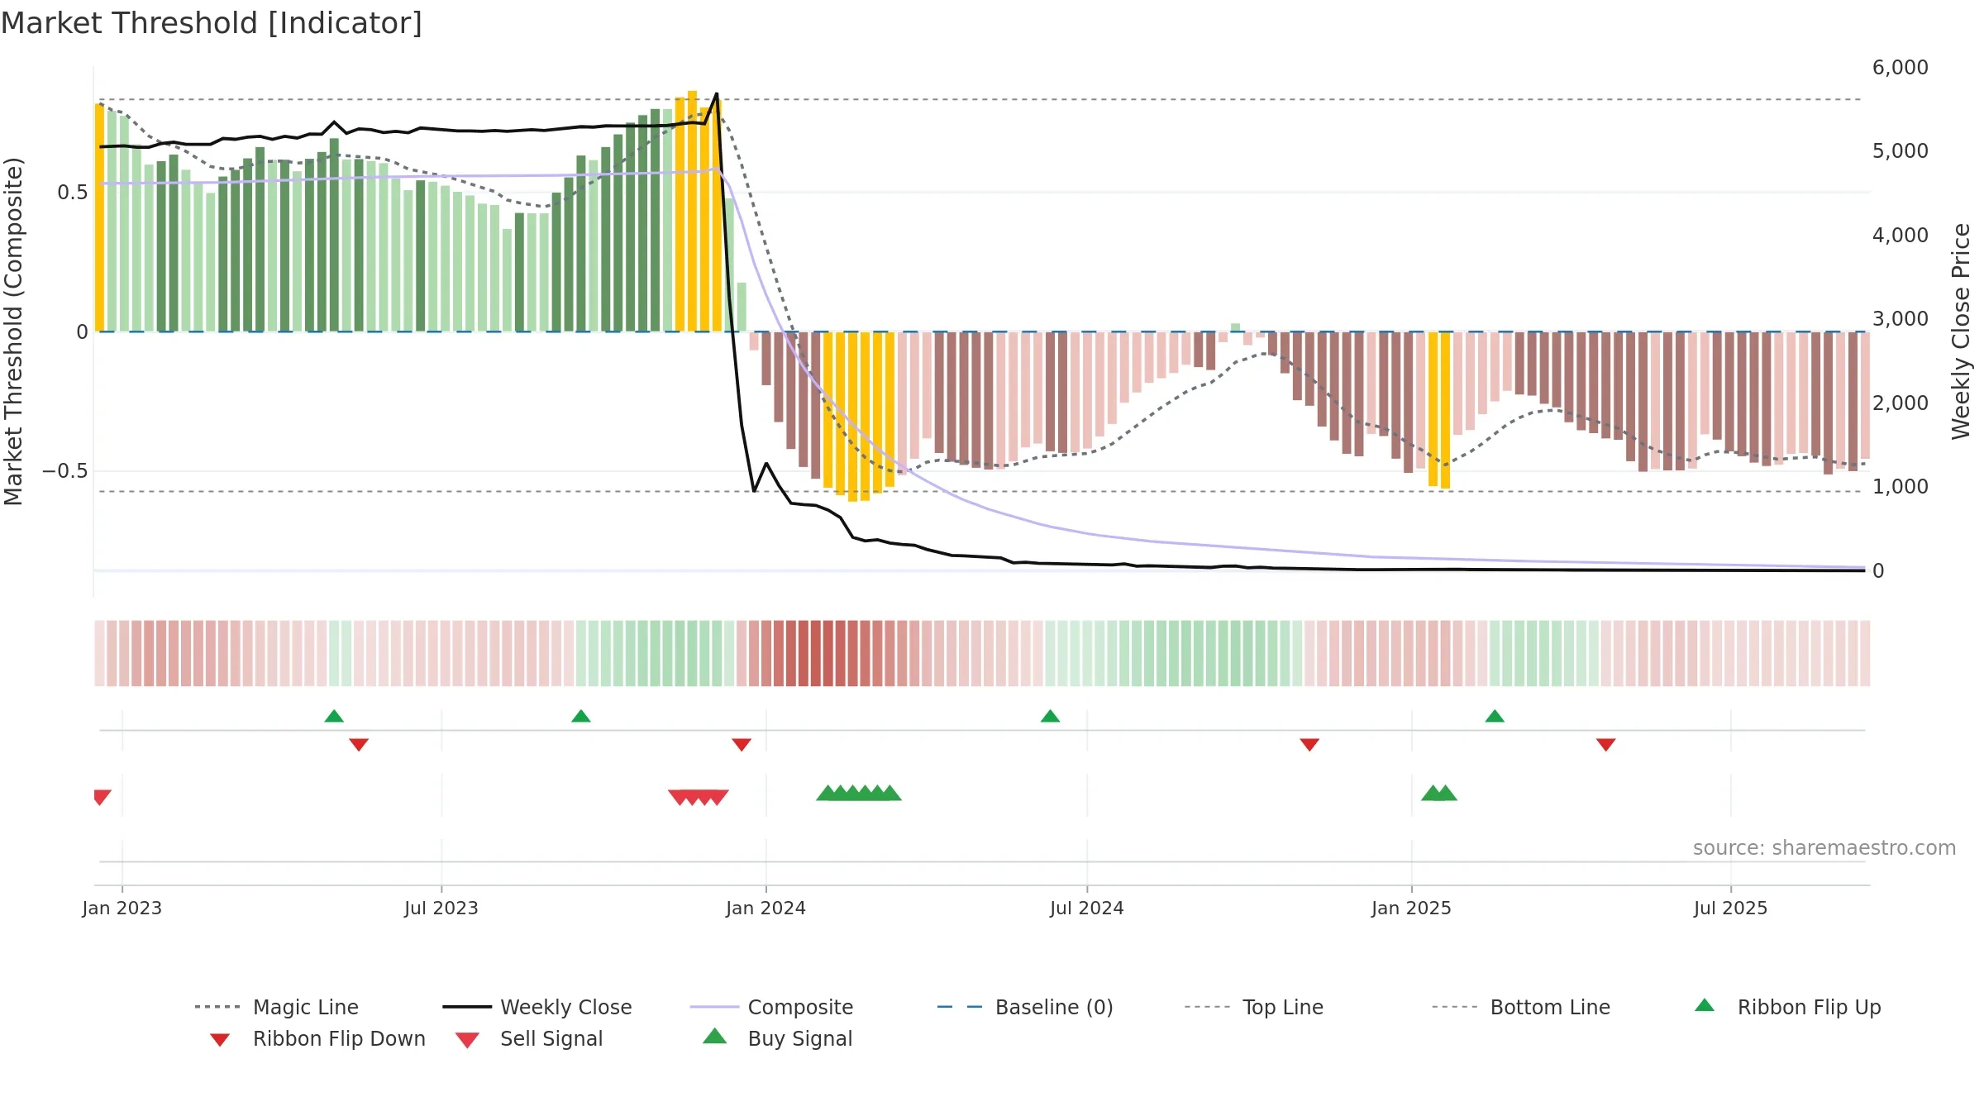
Task: Click the 3,000 price axis label
Action: coord(1901,319)
